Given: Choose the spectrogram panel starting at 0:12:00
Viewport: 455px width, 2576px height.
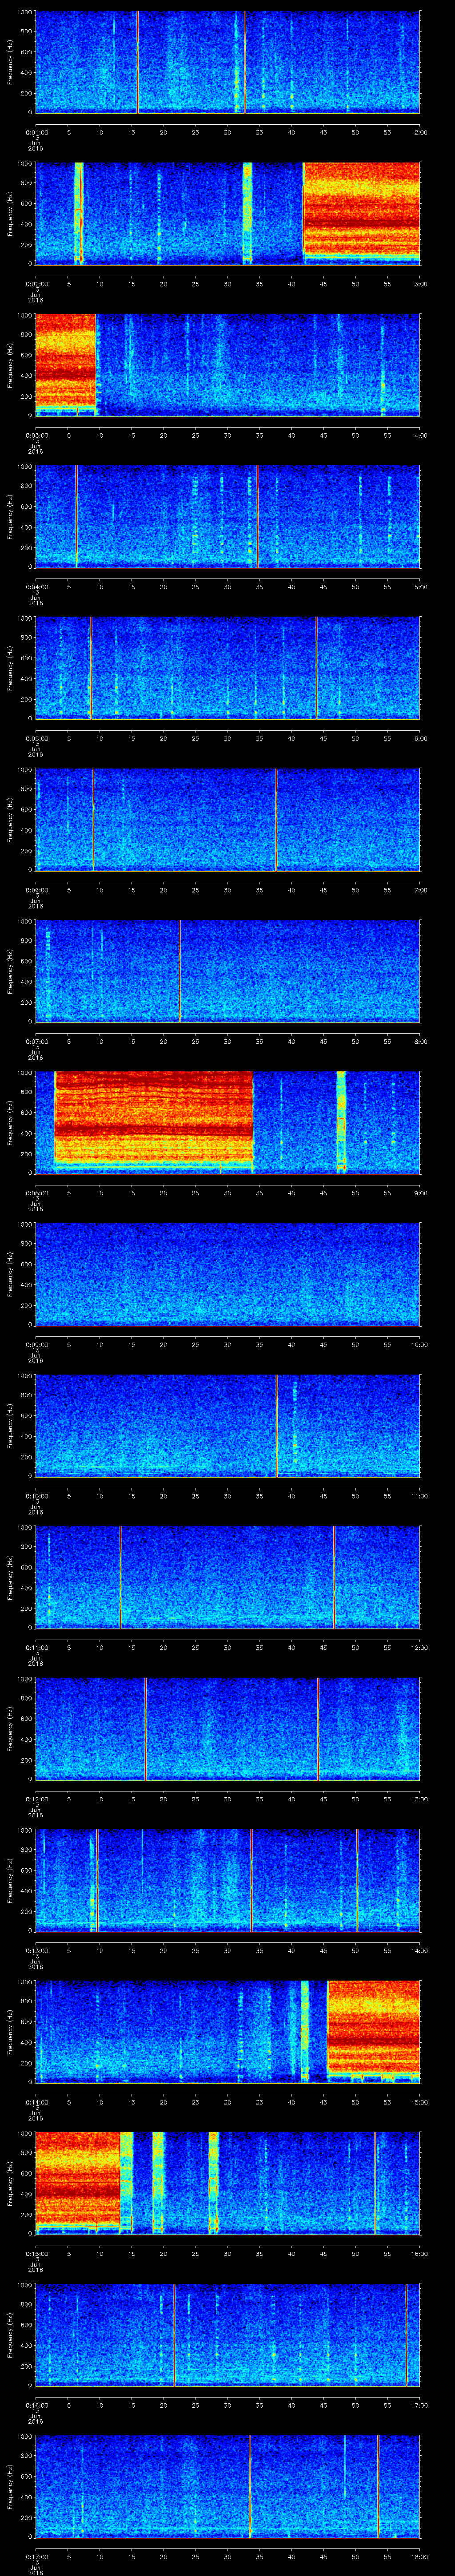Looking at the screenshot, I should (227, 1729).
